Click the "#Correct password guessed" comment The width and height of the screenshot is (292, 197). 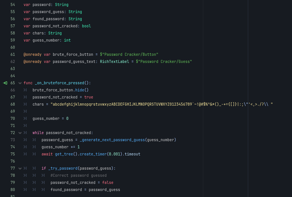(79, 176)
